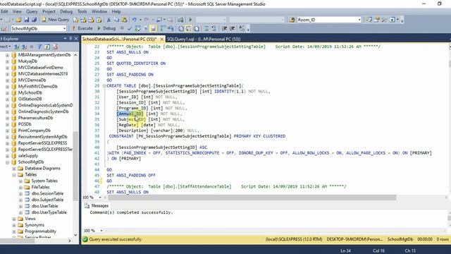Execute the current query
The image size is (451, 254).
82,28
